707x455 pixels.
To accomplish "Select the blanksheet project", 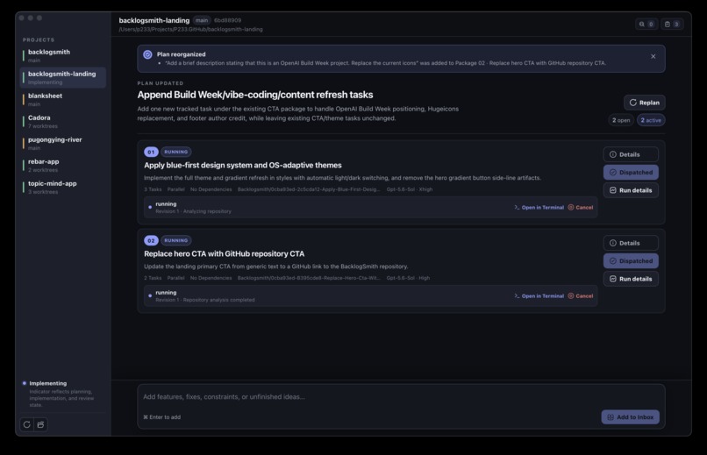I will pyautogui.click(x=63, y=100).
